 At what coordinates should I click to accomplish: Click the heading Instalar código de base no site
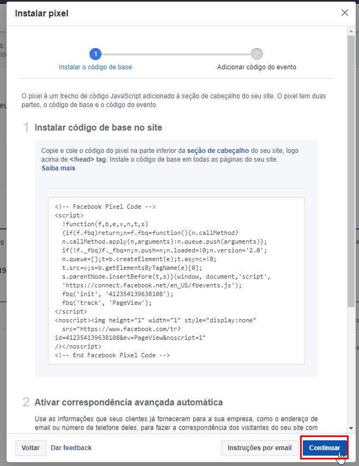[98, 127]
